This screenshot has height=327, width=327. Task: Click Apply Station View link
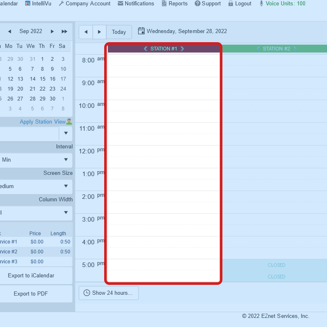click(x=43, y=122)
